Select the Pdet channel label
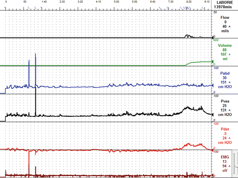Viewport: 238px width, 178px height. tap(225, 129)
